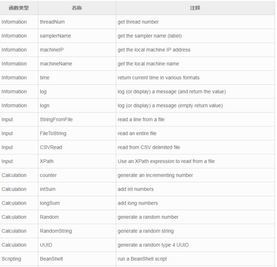This screenshot has height=267, width=277.
Task: Click Calculation type in Random row
Action: [x=14, y=217]
